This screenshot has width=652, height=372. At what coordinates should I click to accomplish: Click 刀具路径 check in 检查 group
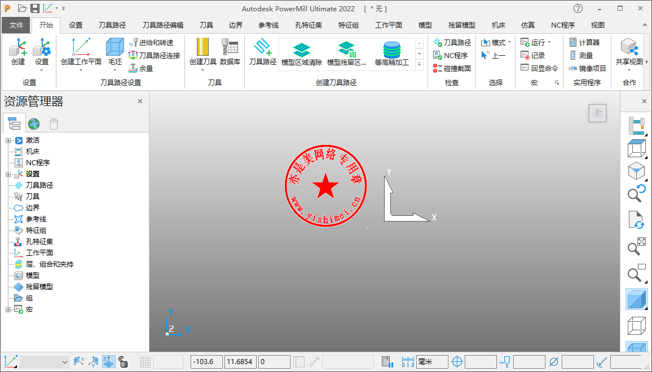point(452,42)
